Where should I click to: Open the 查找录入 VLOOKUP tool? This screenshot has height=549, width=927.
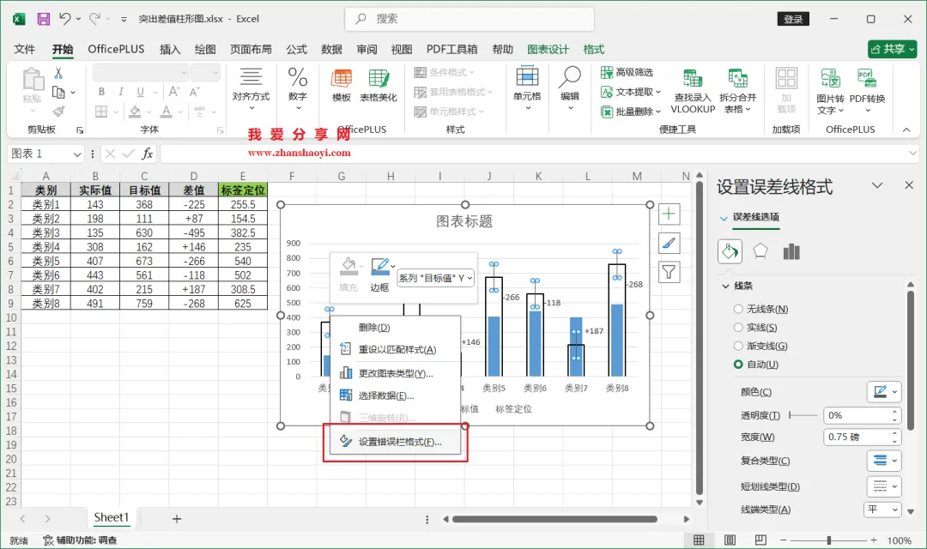[693, 79]
